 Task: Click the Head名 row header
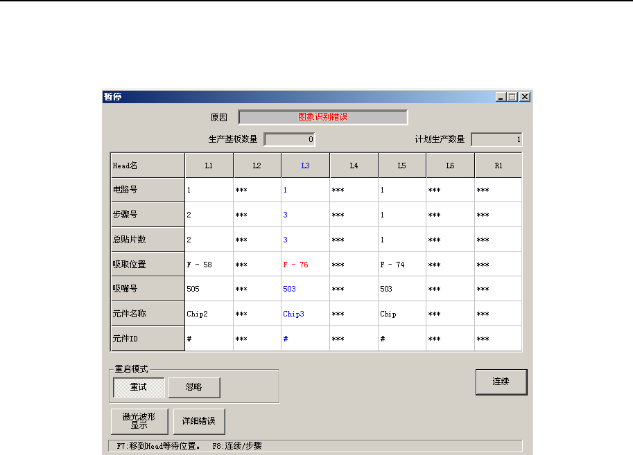click(x=148, y=166)
